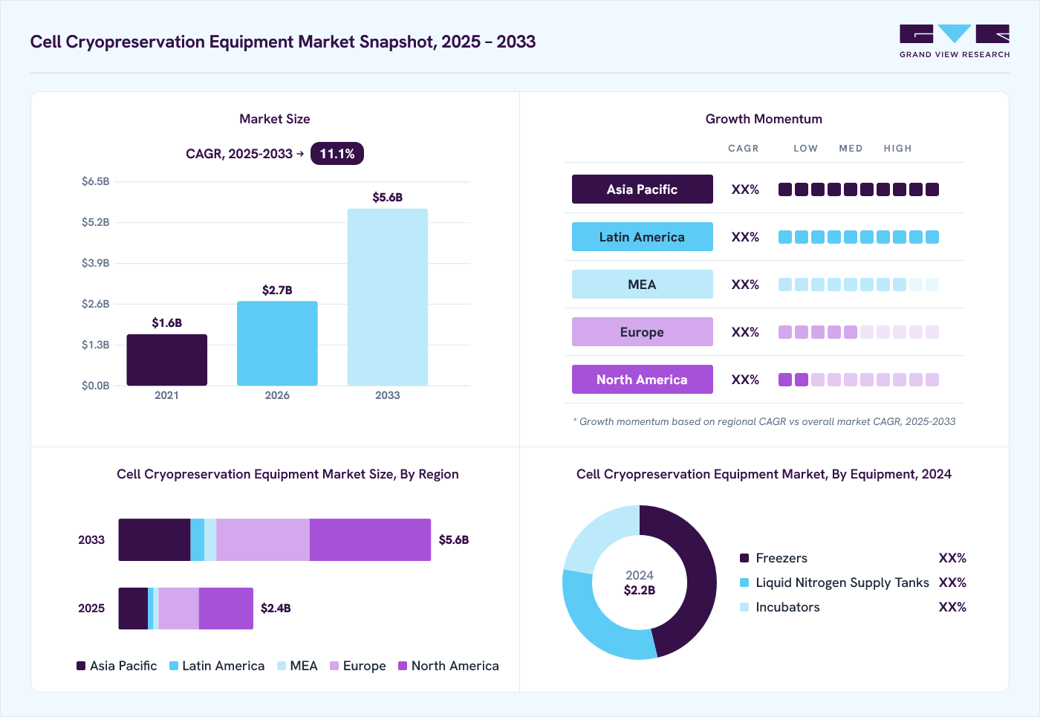Select the Asia Pacific segment of the 2025 bar

pyautogui.click(x=133, y=609)
